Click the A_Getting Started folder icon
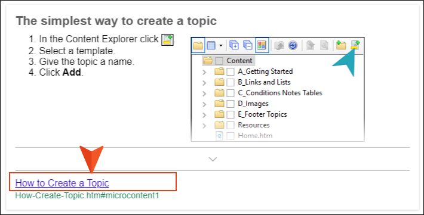The image size is (424, 215). point(219,71)
